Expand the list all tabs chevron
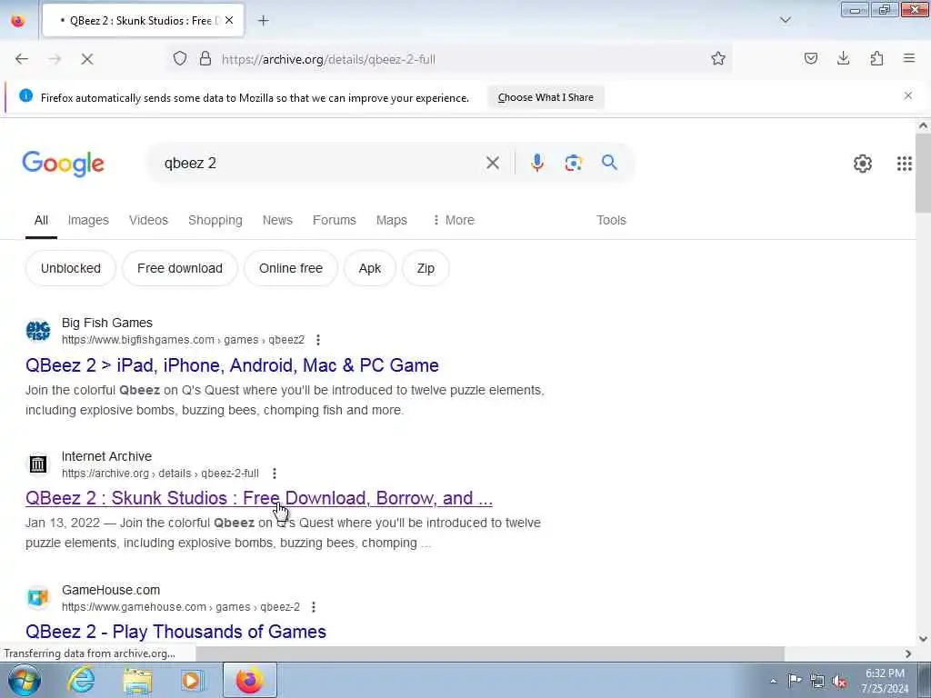931x698 pixels. pyautogui.click(x=786, y=20)
